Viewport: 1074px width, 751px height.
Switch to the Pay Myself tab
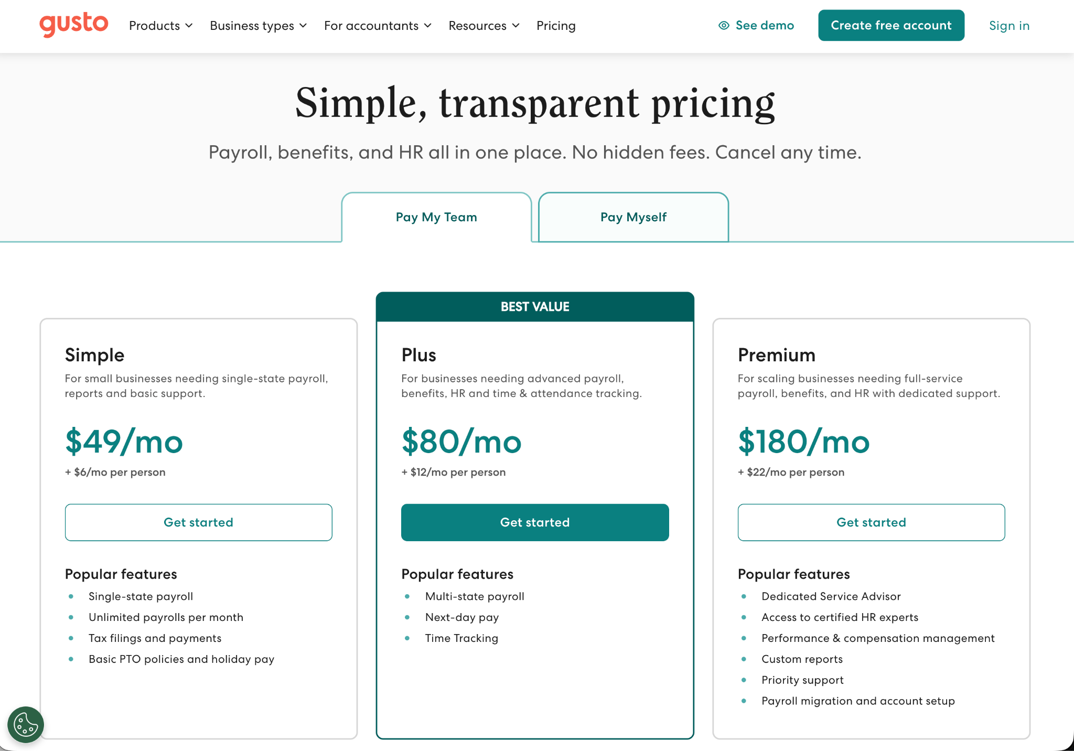[x=633, y=217]
